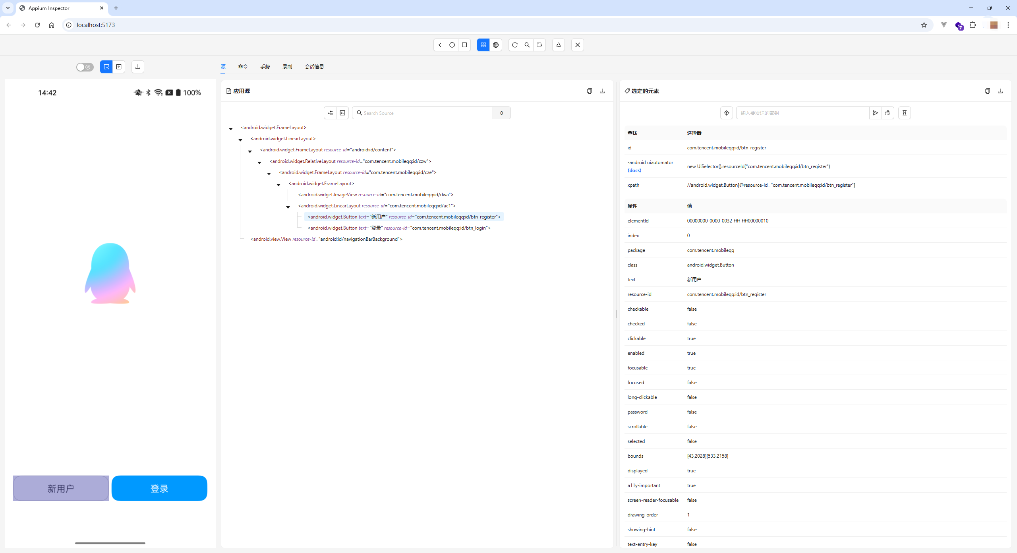Enable select elements mode

click(x=106, y=67)
